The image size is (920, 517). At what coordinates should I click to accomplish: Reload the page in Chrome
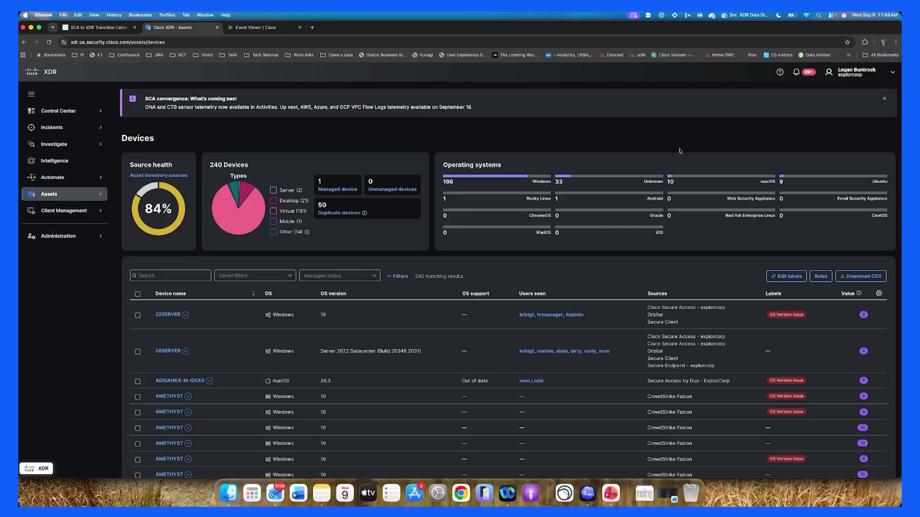tap(49, 42)
